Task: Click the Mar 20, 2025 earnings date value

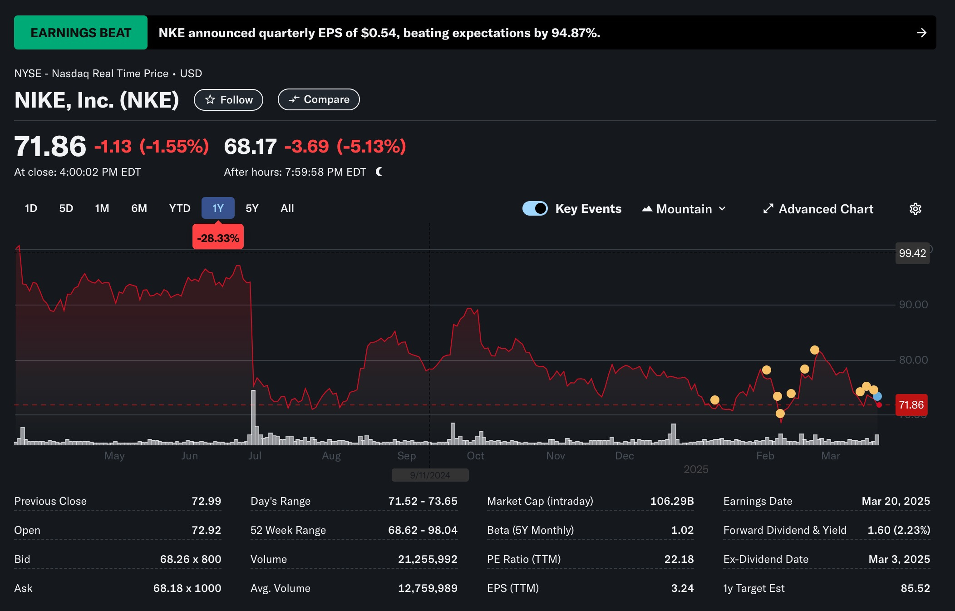Action: pos(896,501)
